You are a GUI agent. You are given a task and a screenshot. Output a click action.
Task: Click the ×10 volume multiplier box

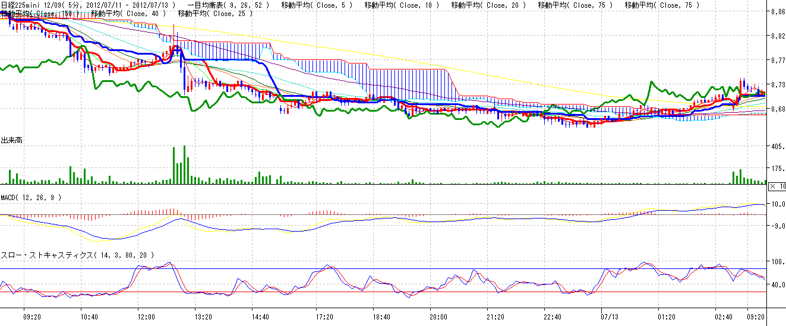[777, 186]
